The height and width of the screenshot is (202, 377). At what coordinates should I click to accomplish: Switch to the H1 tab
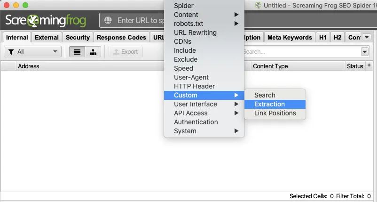click(x=322, y=38)
